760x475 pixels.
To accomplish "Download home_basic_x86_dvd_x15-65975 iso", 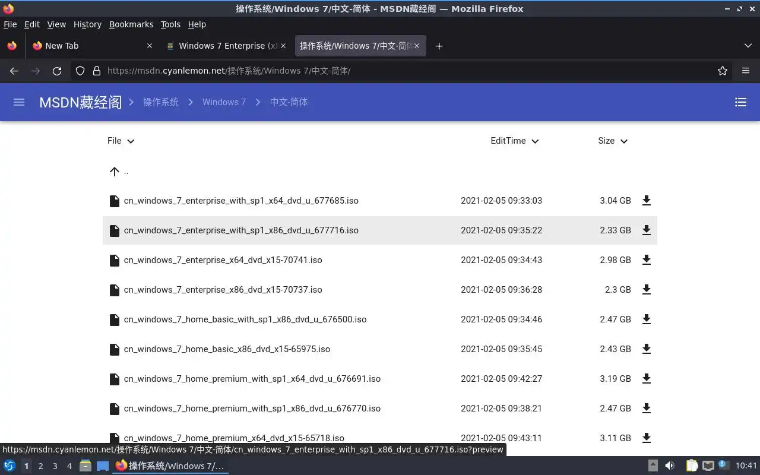I will pyautogui.click(x=647, y=349).
